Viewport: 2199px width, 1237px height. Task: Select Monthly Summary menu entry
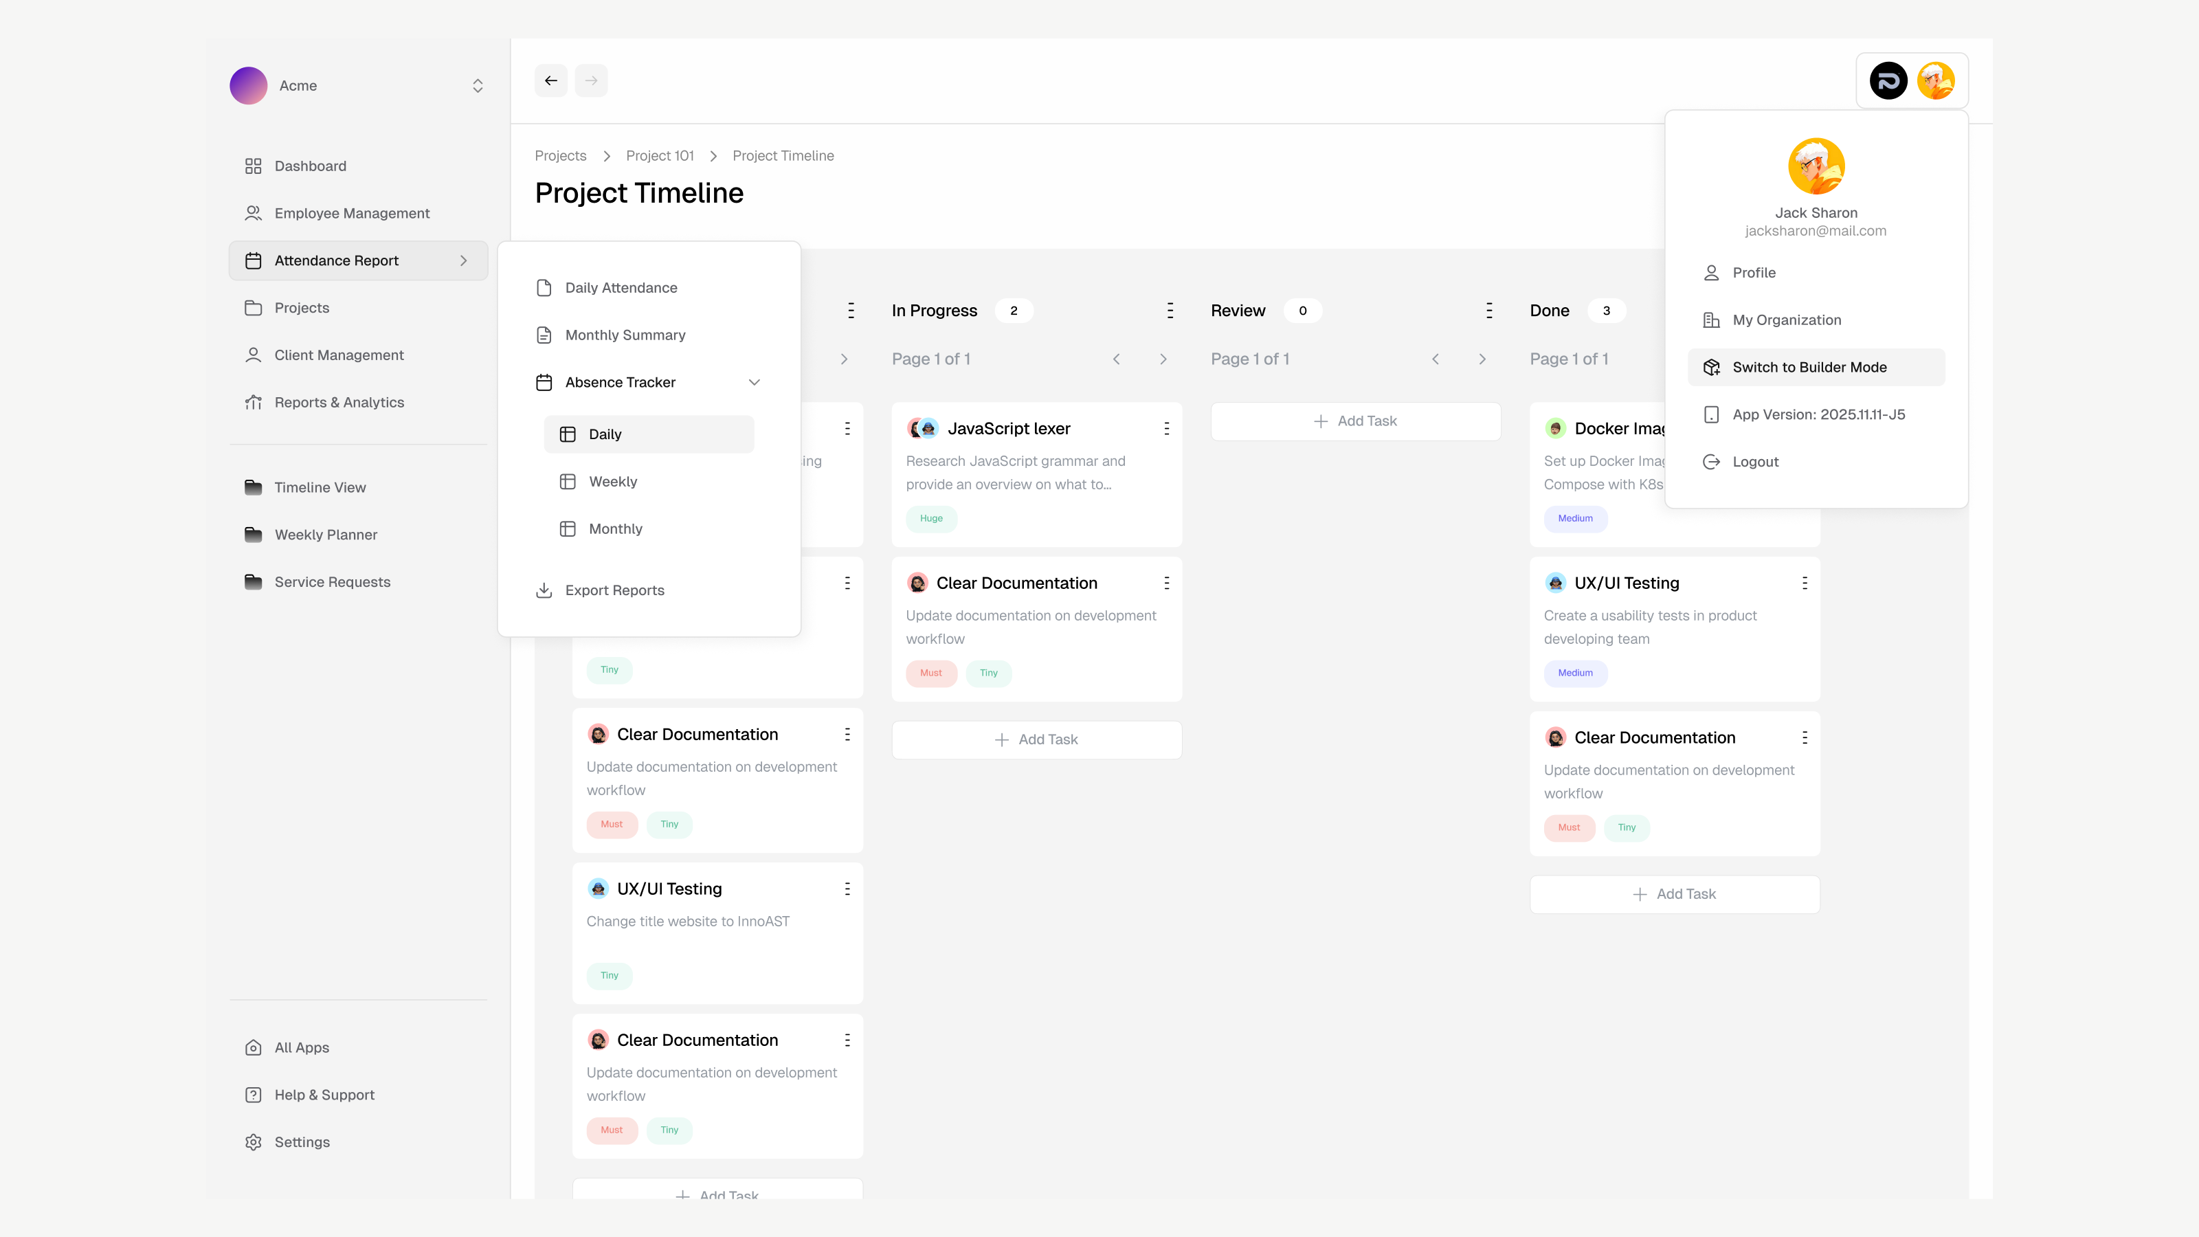pyautogui.click(x=625, y=335)
